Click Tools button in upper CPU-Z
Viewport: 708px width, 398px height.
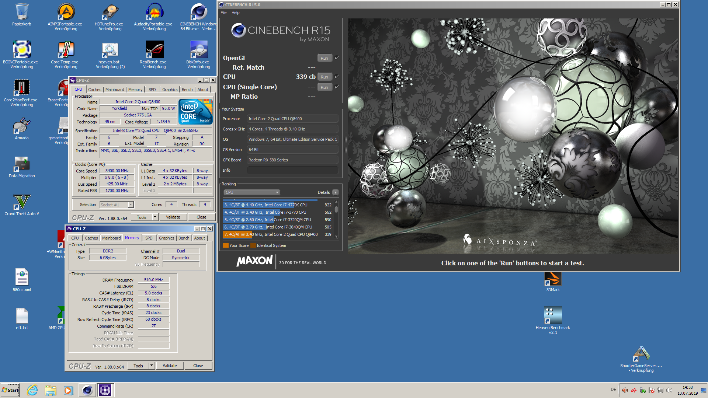142,217
